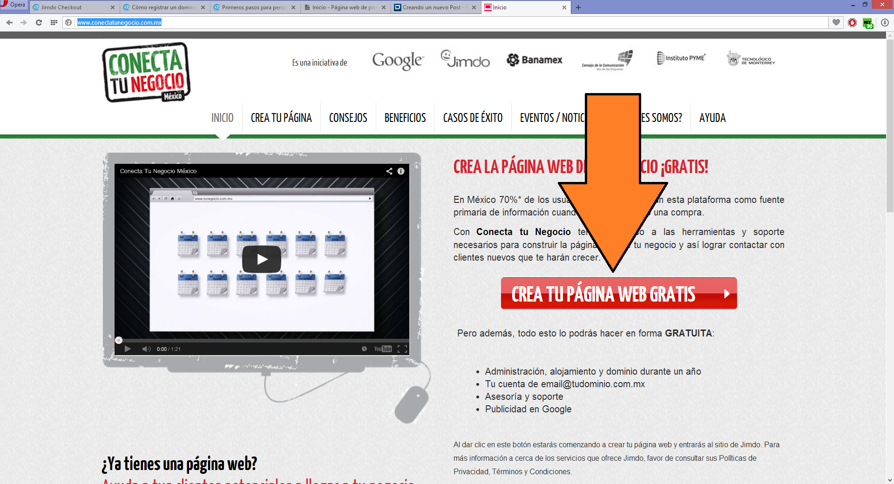Image resolution: width=894 pixels, height=484 pixels.
Task: Close the Jimdo Checkout tab
Action: tap(113, 7)
